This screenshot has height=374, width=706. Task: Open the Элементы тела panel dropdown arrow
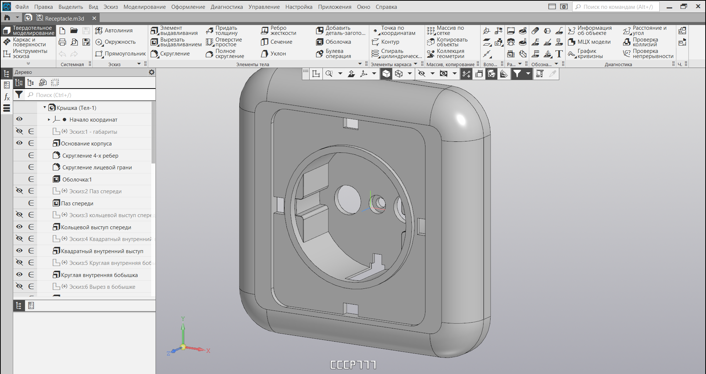pyautogui.click(x=360, y=64)
